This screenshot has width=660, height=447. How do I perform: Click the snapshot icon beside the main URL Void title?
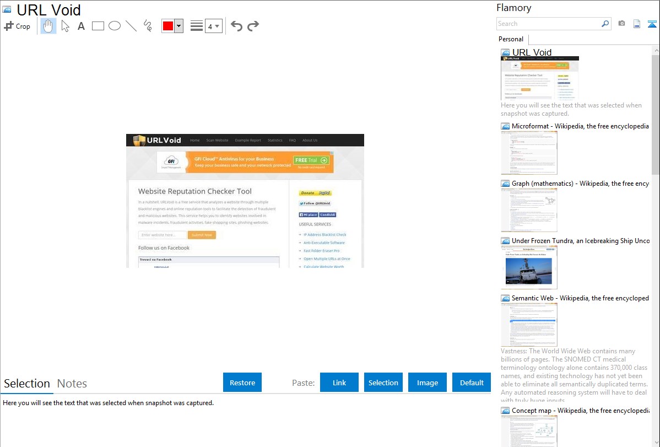click(x=7, y=9)
